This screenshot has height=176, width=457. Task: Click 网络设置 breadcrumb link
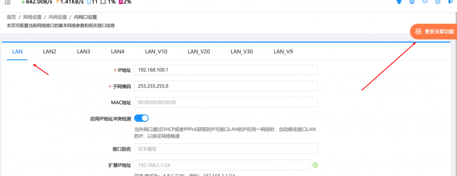click(x=32, y=17)
